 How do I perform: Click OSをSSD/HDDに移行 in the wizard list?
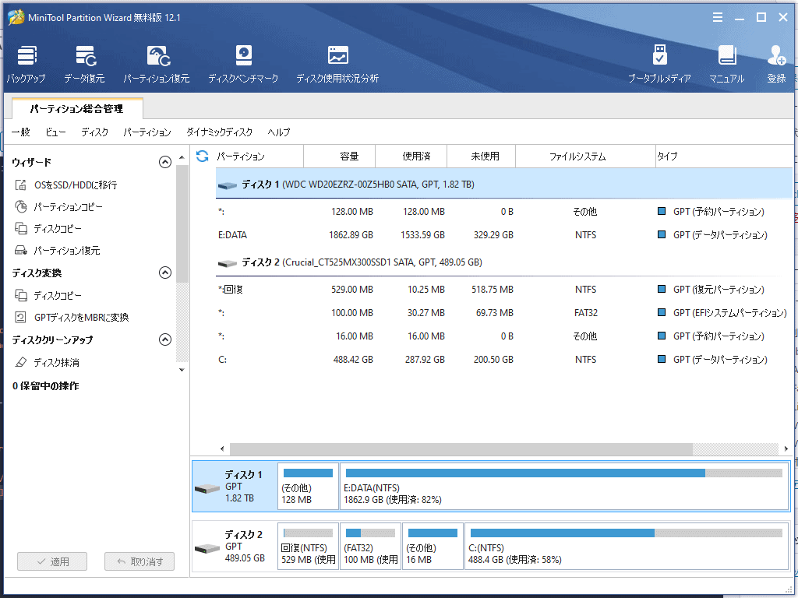(x=76, y=185)
